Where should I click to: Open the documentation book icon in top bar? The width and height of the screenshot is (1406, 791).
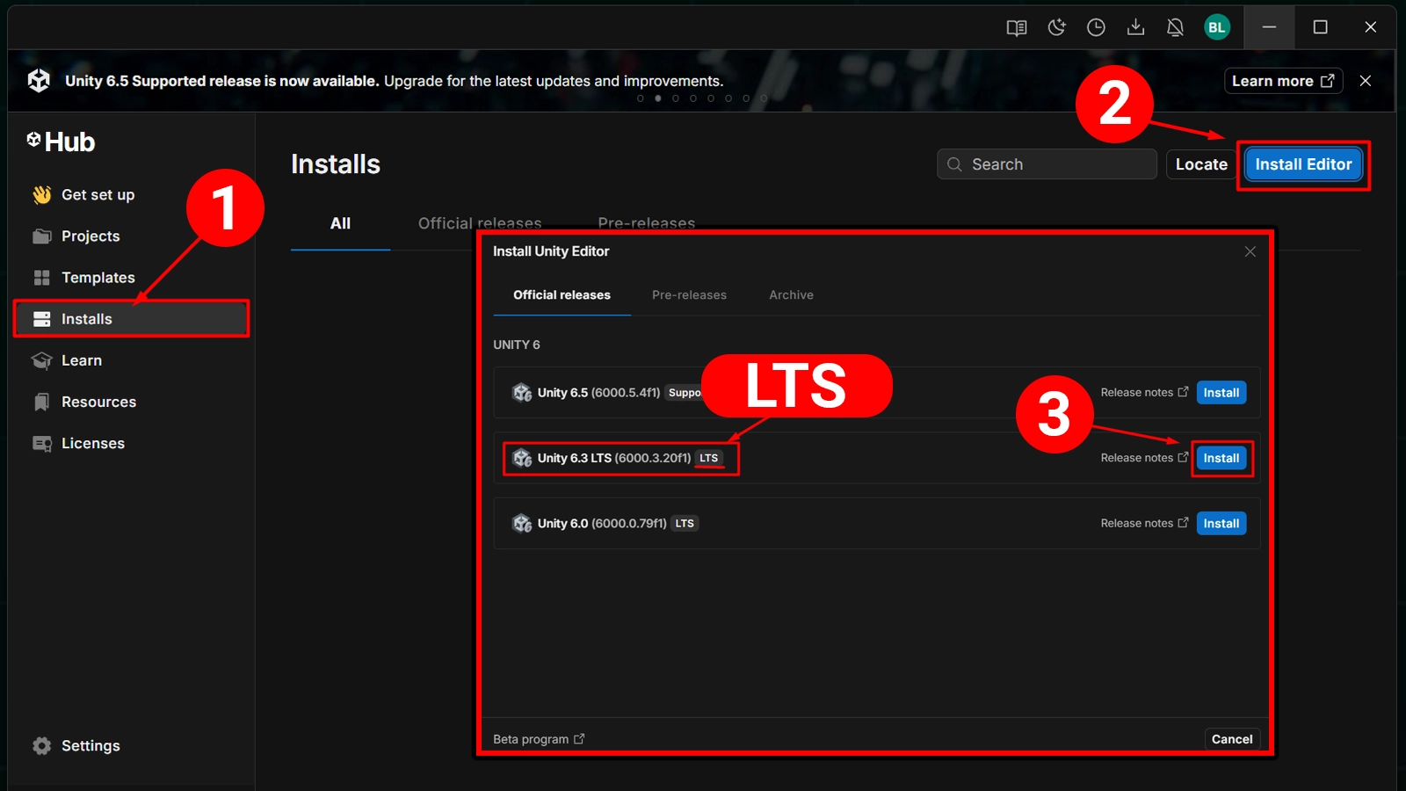click(1017, 27)
